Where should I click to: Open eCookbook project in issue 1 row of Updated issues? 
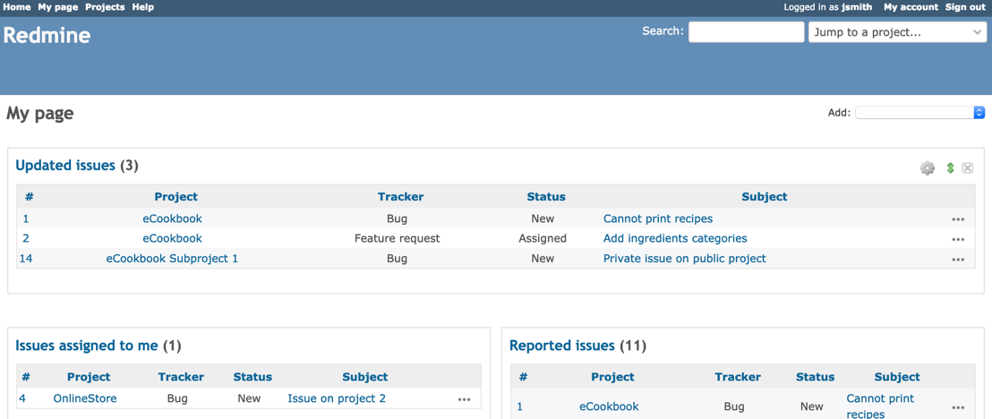click(x=172, y=219)
